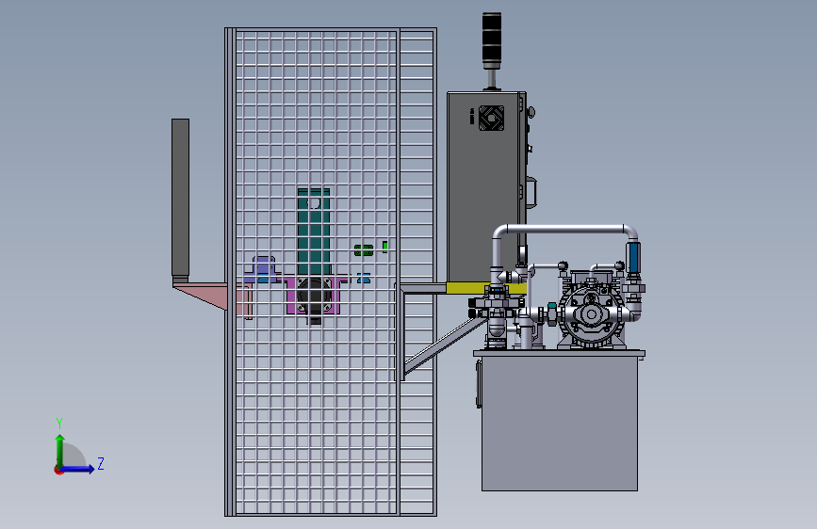This screenshot has height=529, width=817.
Task: Click the Y label on the triad
Action: pos(59,424)
